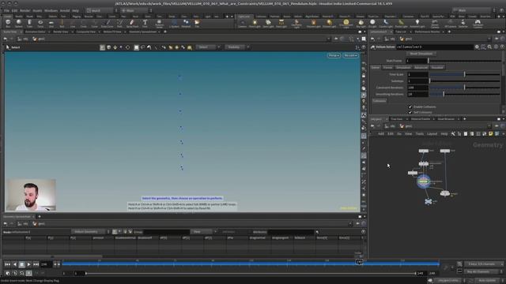Click the parameter pane search icon
This screenshot has width=506, height=284.
(489, 47)
